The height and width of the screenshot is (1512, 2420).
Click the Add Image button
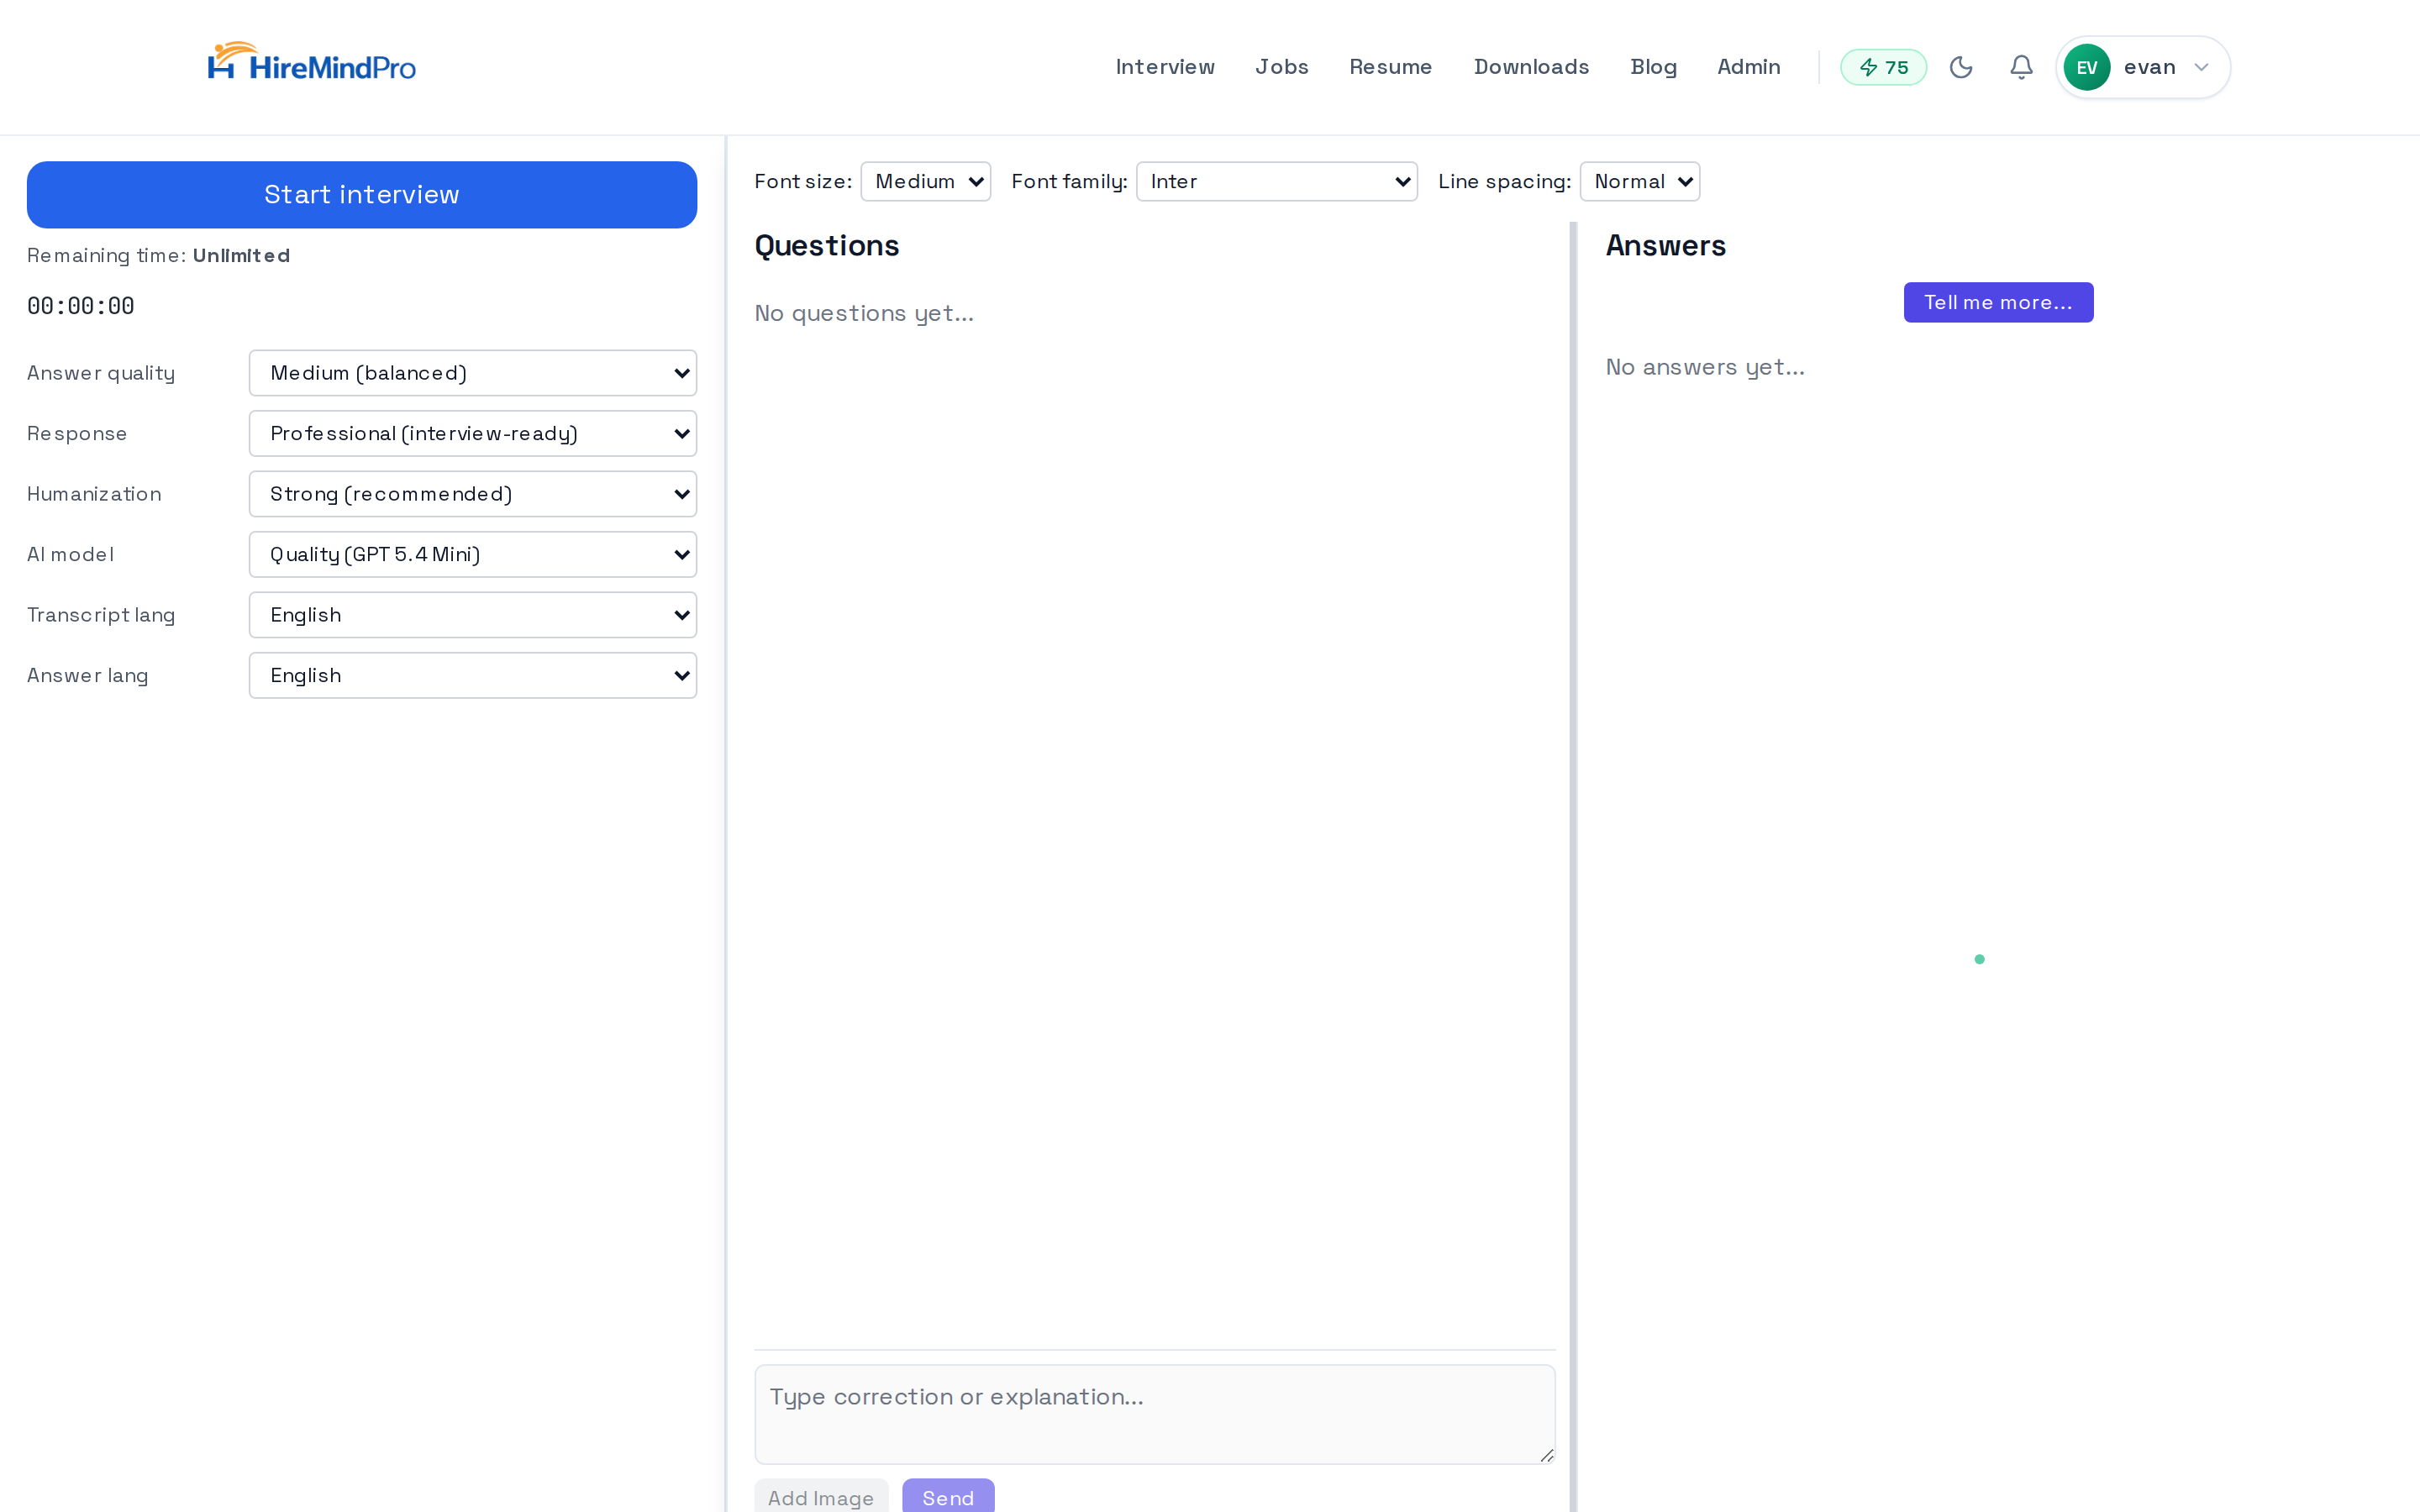click(821, 1496)
